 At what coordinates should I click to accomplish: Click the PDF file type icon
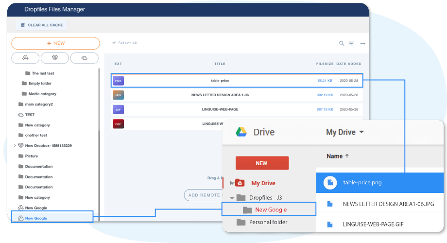point(118,123)
